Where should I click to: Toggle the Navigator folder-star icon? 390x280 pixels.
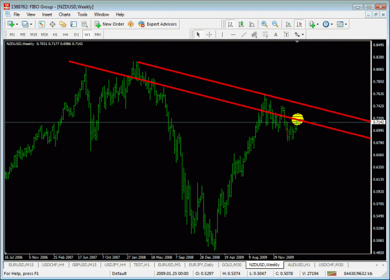[63, 24]
